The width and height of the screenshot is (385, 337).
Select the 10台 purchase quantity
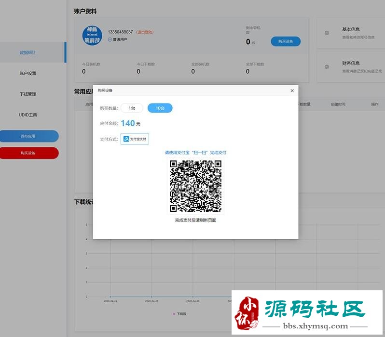160,108
